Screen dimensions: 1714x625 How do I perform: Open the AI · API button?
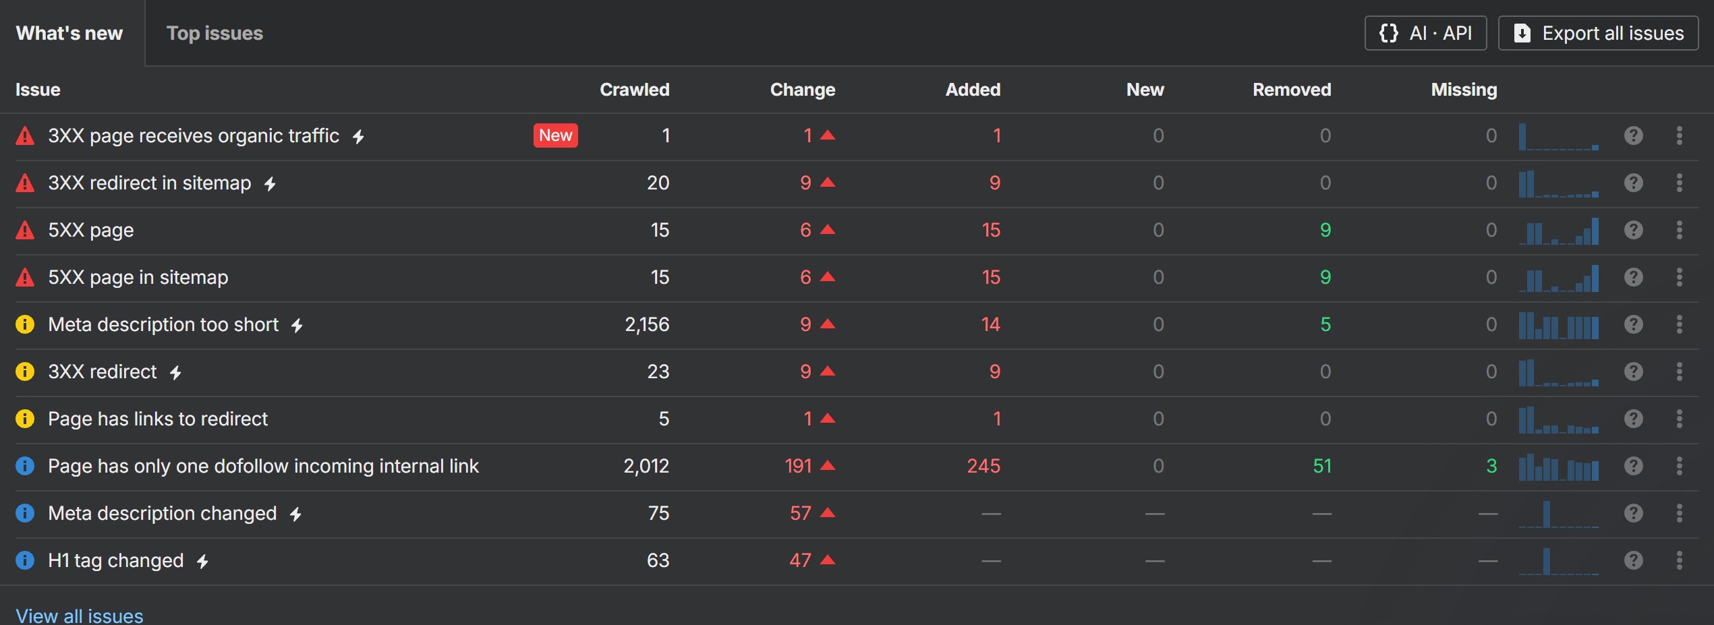[x=1425, y=33]
